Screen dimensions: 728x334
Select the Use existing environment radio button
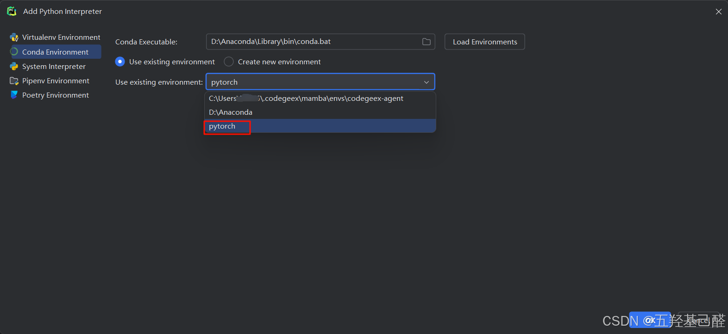click(x=120, y=62)
